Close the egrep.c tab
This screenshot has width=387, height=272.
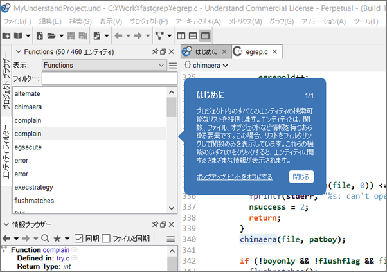[x=274, y=52]
